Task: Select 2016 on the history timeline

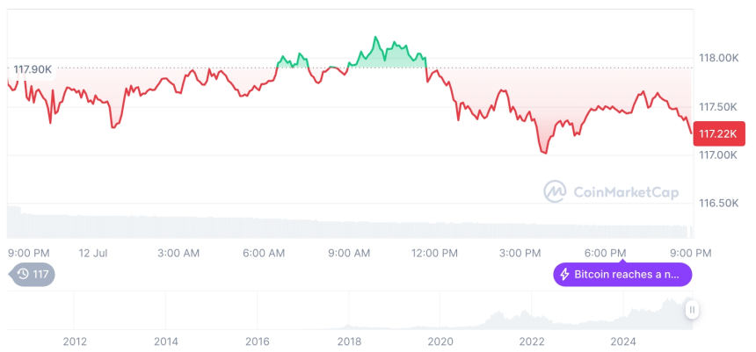Action: pyautogui.click(x=257, y=341)
